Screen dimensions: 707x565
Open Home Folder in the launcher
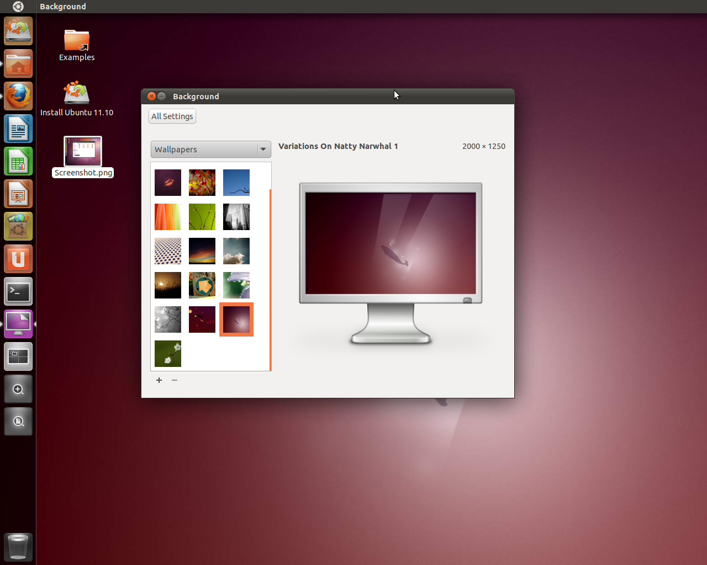18,63
